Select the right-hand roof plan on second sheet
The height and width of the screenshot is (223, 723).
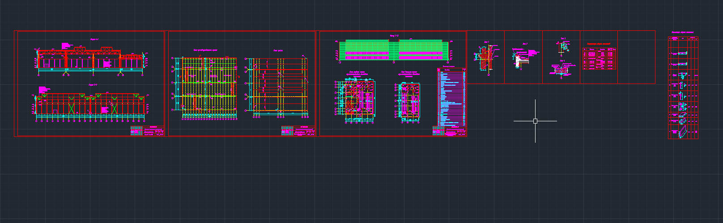[276, 87]
